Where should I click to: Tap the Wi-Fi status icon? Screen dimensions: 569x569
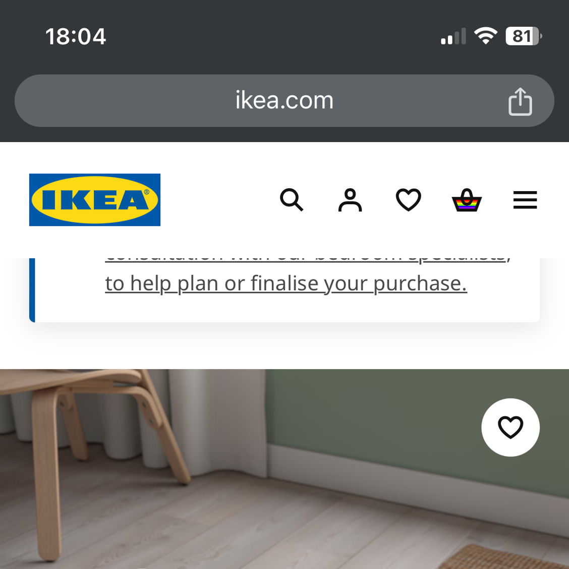pos(486,36)
